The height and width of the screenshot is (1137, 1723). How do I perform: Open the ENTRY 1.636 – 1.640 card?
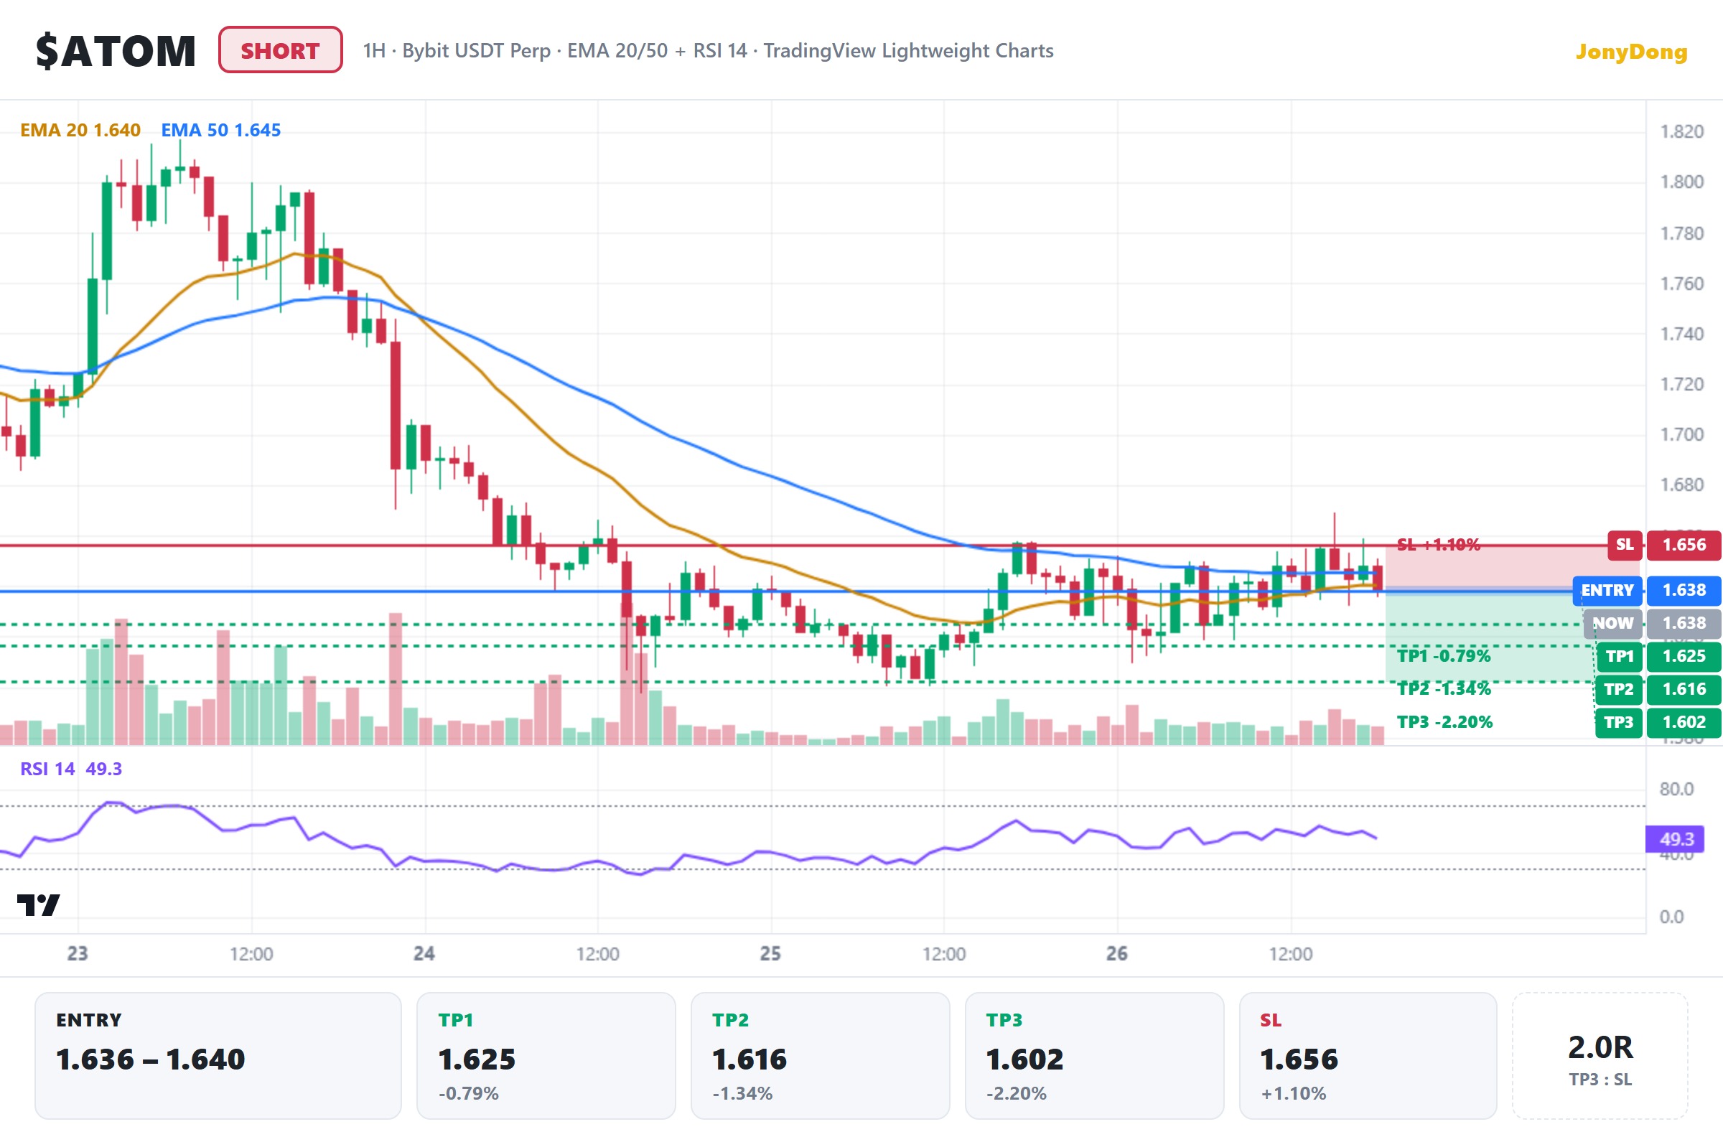218,1056
